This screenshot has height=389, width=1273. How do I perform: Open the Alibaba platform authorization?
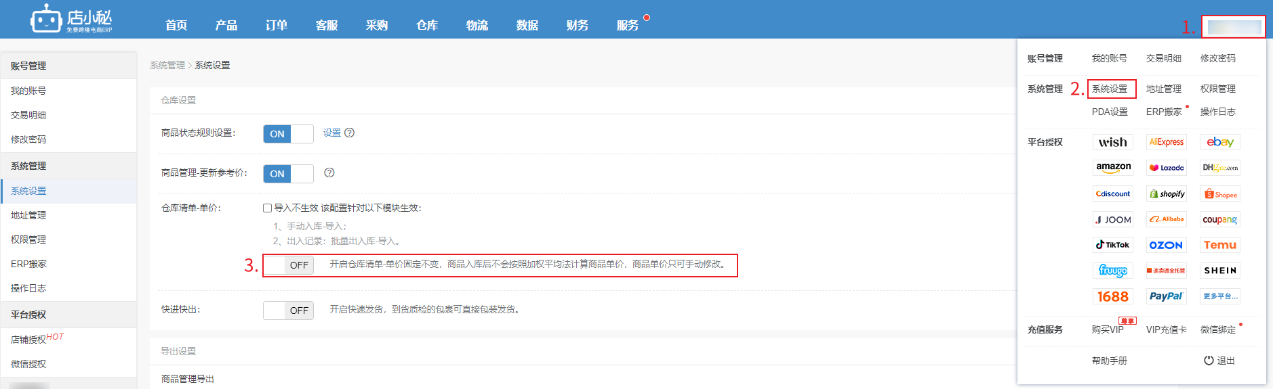(x=1166, y=219)
